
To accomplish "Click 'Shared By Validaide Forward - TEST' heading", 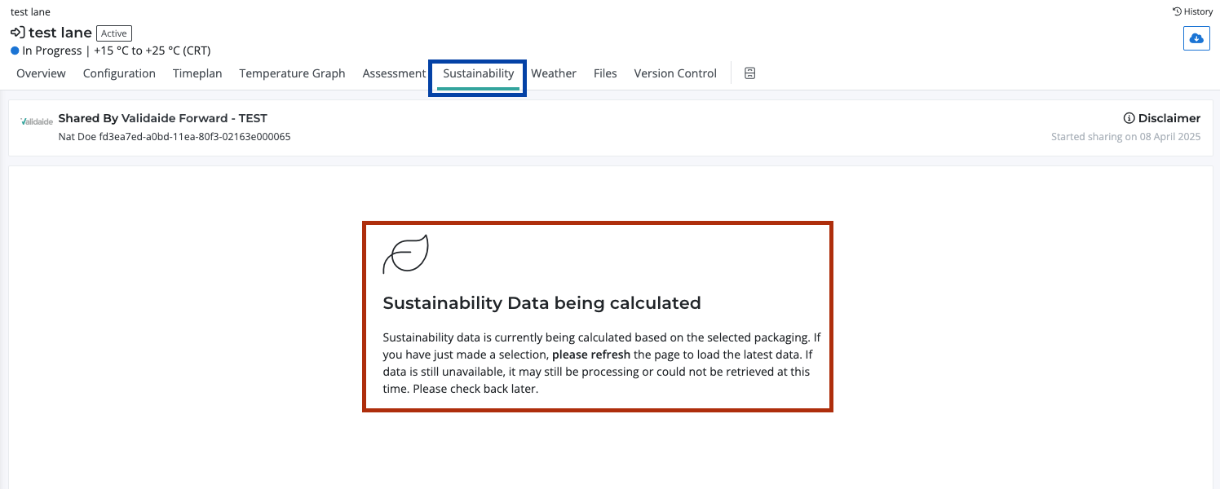I will click(x=162, y=118).
